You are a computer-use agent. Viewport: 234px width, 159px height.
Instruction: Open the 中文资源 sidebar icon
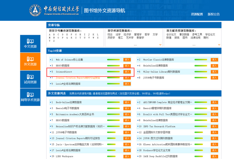(30, 41)
